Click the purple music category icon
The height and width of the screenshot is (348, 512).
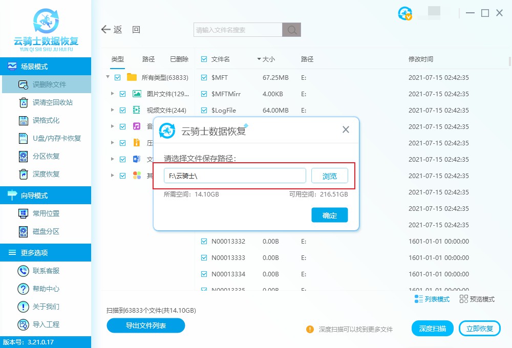[137, 126]
